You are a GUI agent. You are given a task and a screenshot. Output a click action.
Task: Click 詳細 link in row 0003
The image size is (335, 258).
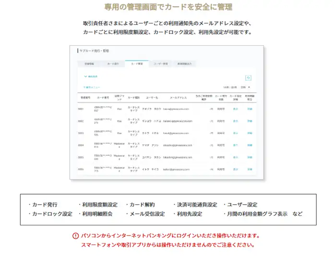250,133
